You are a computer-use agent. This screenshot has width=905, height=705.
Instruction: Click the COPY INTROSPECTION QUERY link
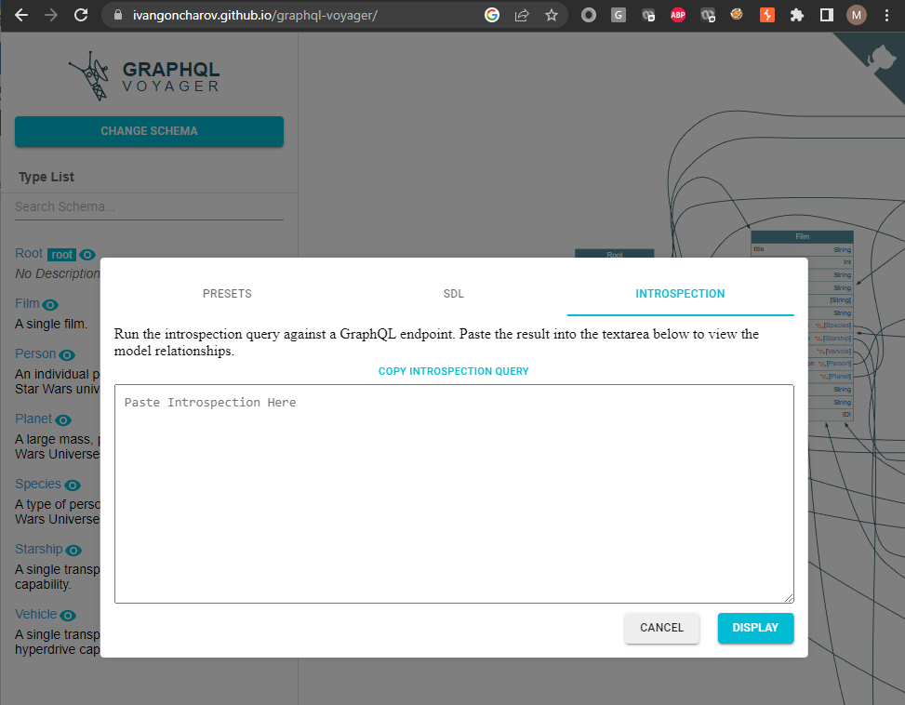coord(453,370)
